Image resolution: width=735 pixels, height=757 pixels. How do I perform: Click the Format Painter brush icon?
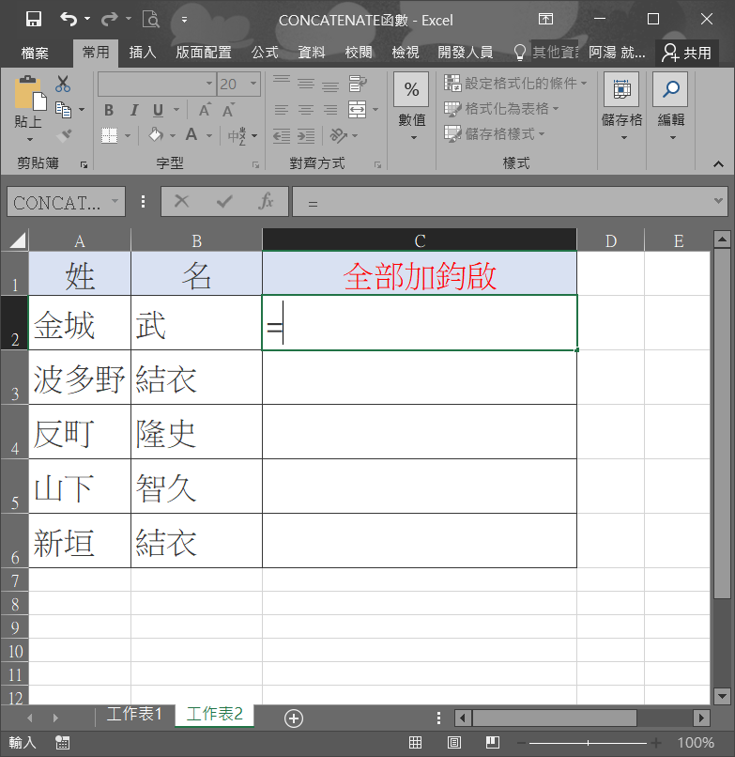coord(64,135)
